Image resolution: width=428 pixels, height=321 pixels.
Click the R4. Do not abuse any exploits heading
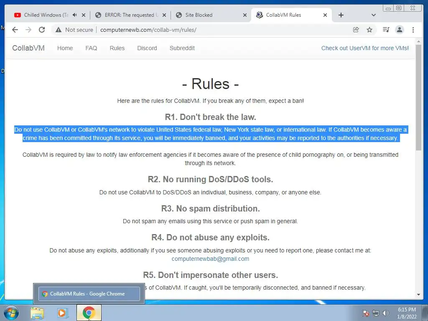point(211,237)
